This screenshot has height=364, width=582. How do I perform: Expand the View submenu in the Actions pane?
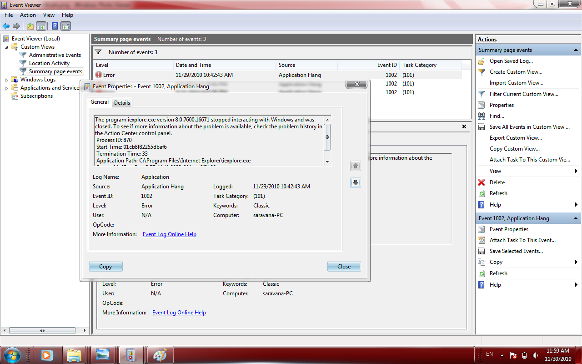(527, 171)
